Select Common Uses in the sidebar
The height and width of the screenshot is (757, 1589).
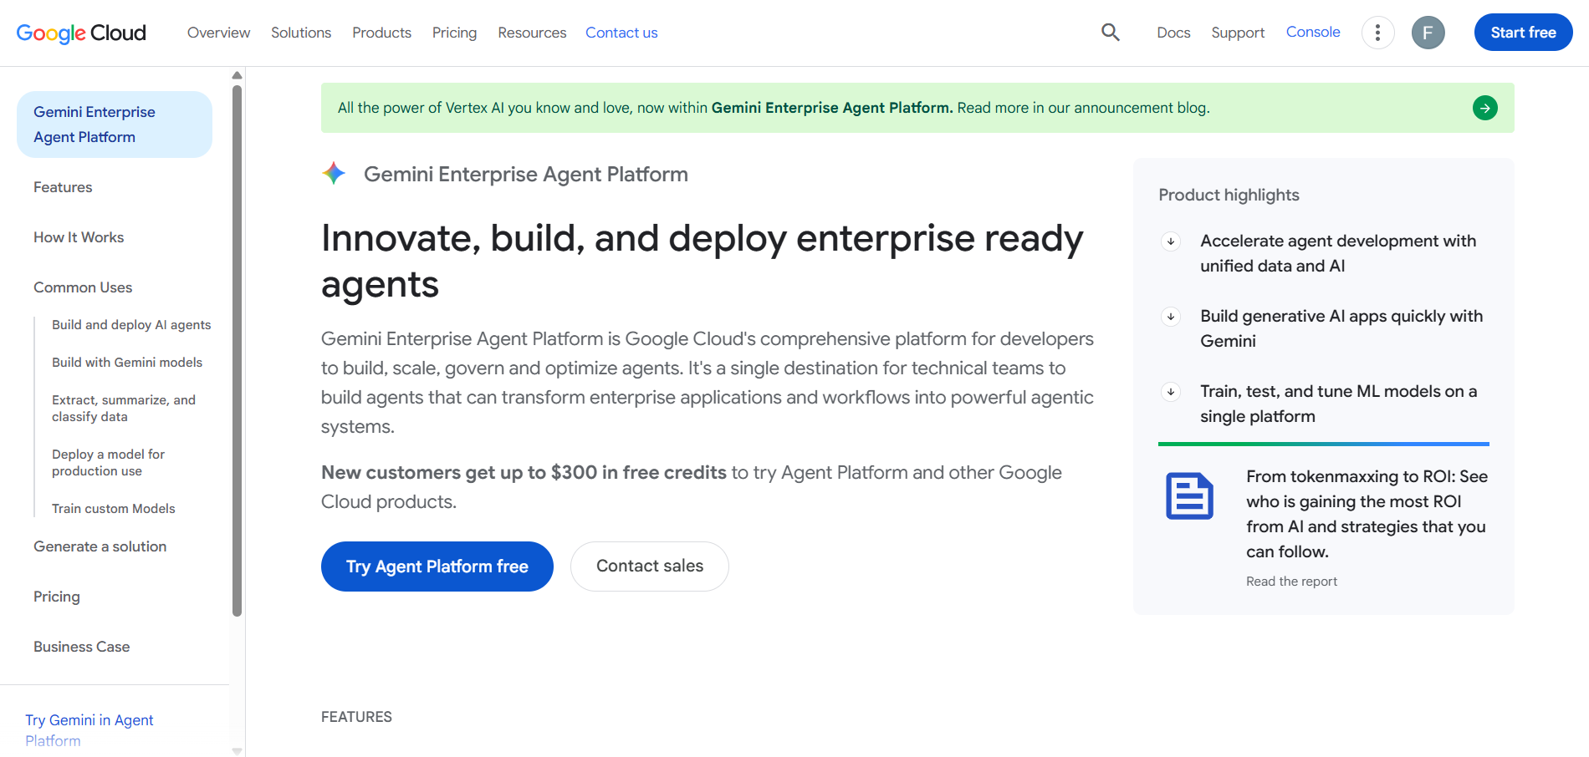coord(83,287)
